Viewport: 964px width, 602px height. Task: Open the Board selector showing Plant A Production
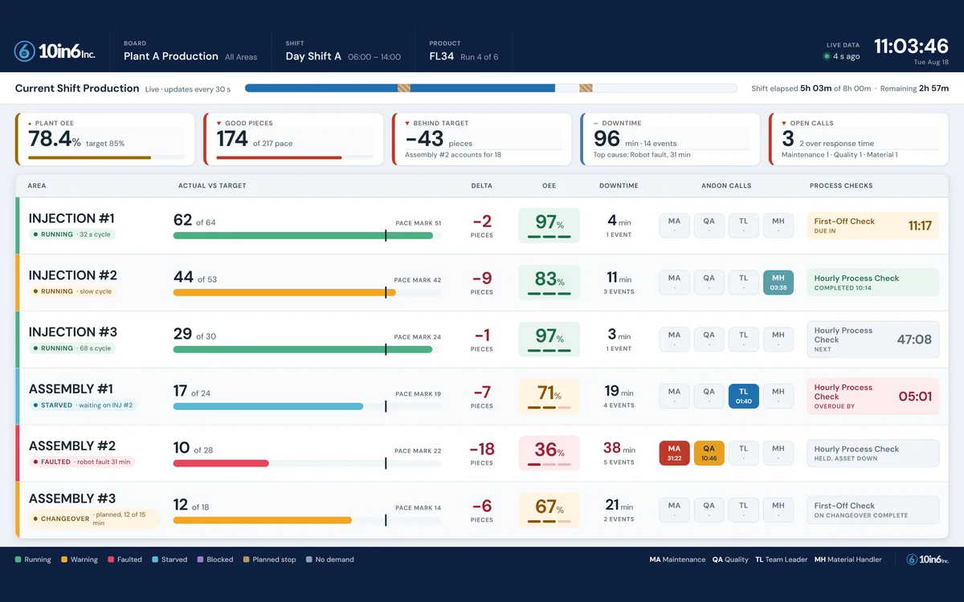[190, 51]
